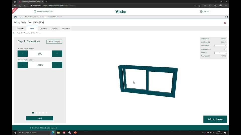Viewport: 241px width, 135px height.
Task: Close the Dashboard browser tab
Action: tap(43, 2)
